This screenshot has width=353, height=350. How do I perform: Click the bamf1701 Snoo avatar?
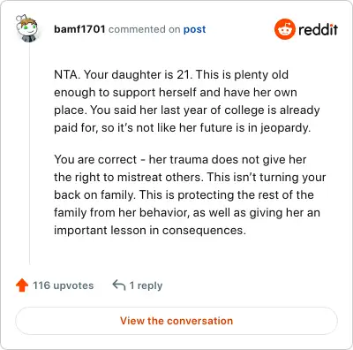coord(26,28)
